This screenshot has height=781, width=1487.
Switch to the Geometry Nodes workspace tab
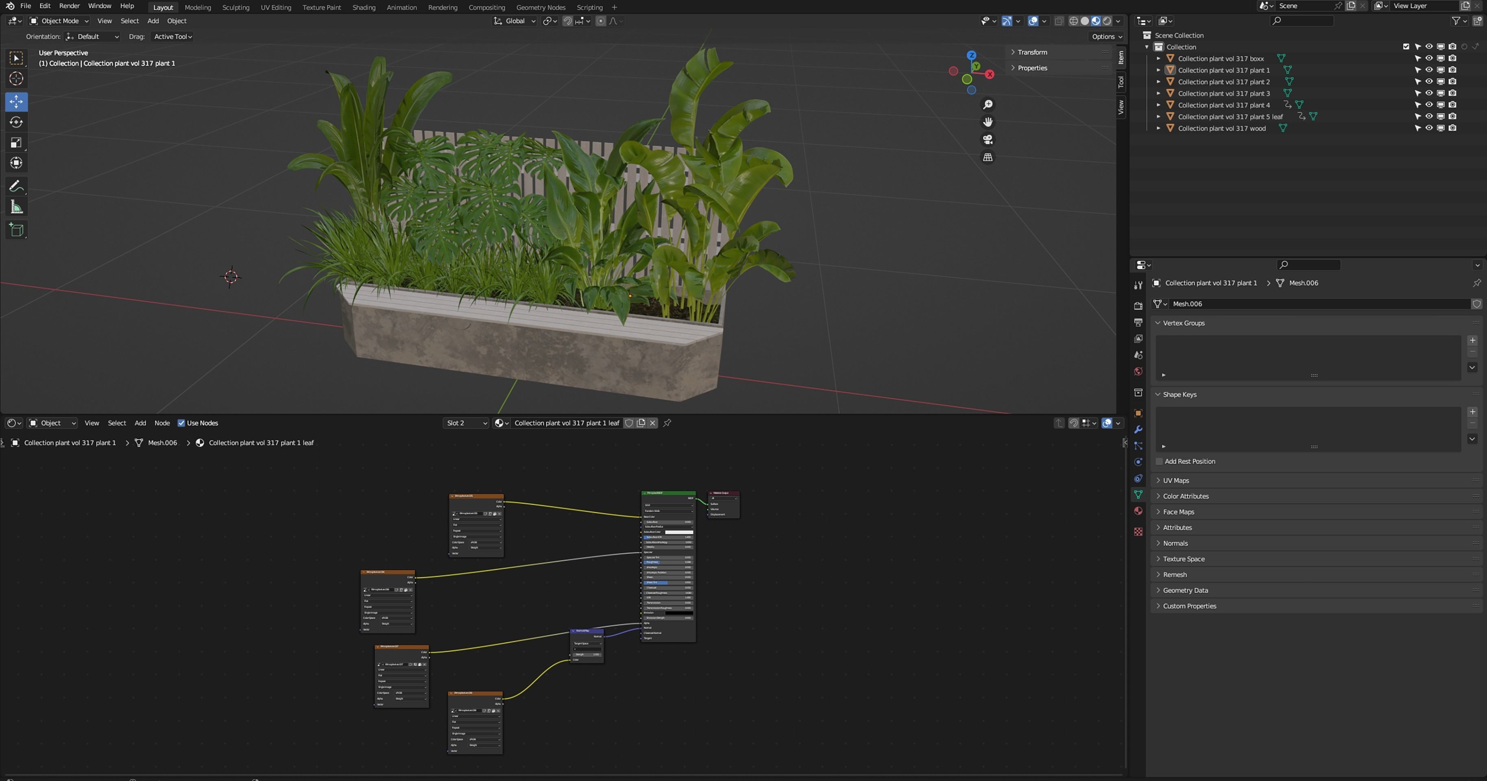pyautogui.click(x=540, y=7)
